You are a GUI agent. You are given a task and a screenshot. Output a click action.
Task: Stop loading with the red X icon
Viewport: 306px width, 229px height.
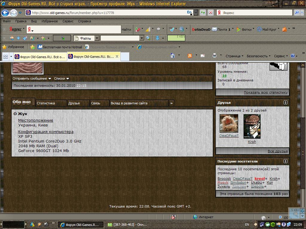(211, 13)
